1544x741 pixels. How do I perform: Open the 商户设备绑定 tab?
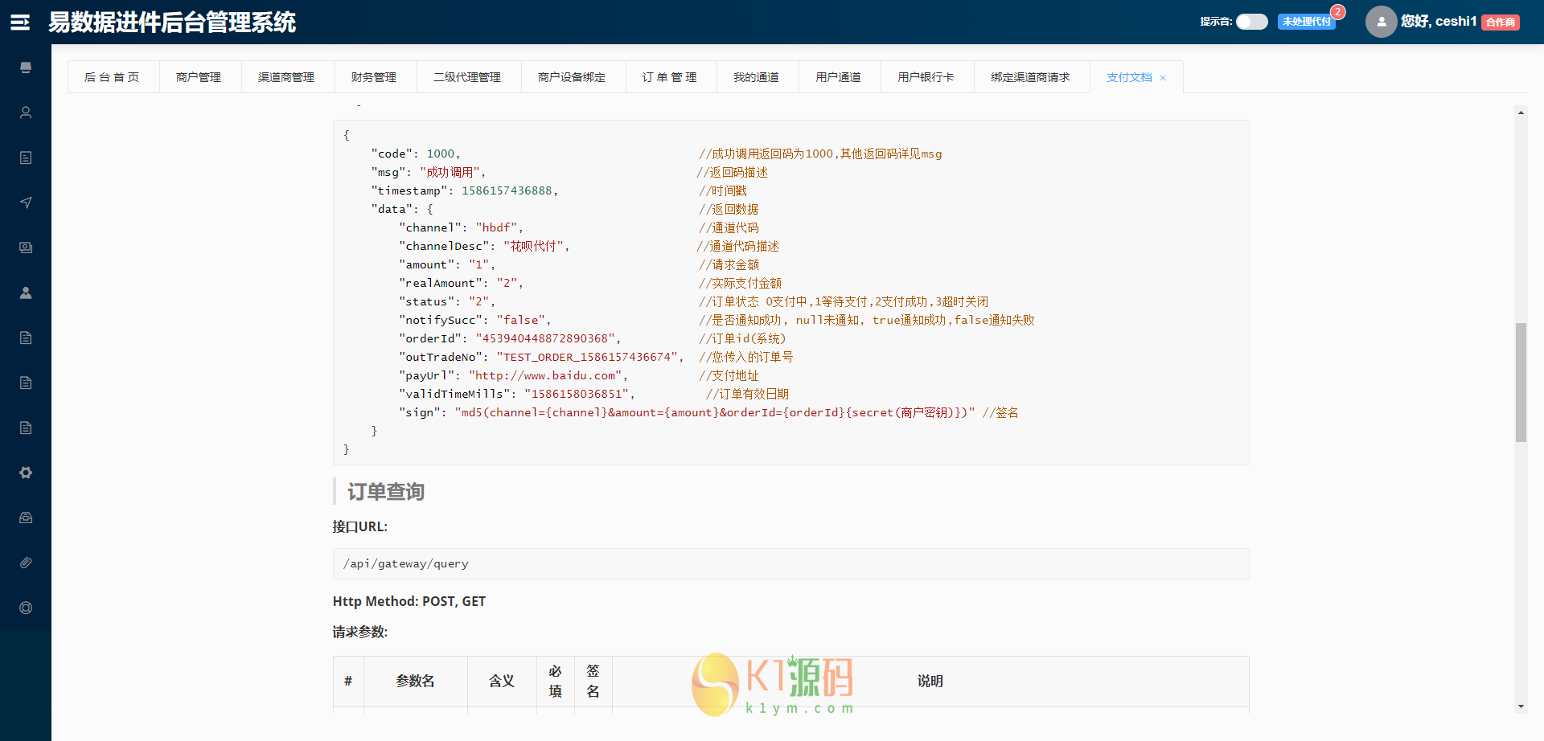click(x=572, y=77)
